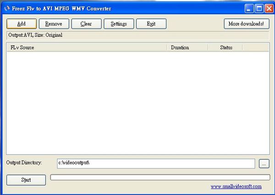This screenshot has height=195, width=275.
Task: Visit www.smallvideosoft.com link
Action: pyautogui.click(x=236, y=186)
